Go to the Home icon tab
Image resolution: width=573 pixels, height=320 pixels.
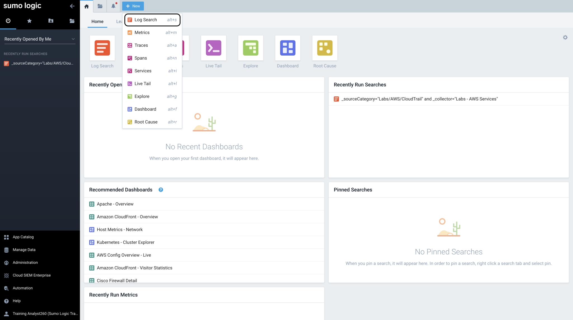(86, 6)
